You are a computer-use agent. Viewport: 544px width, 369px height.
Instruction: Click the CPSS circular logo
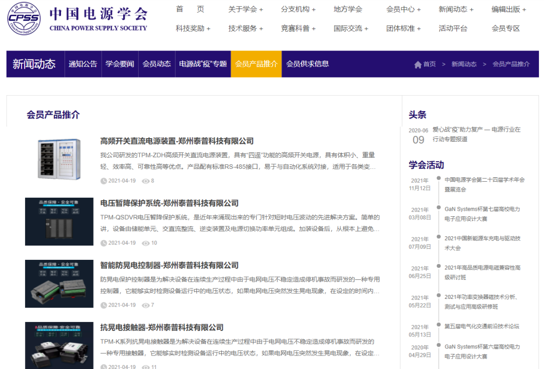tap(24, 19)
